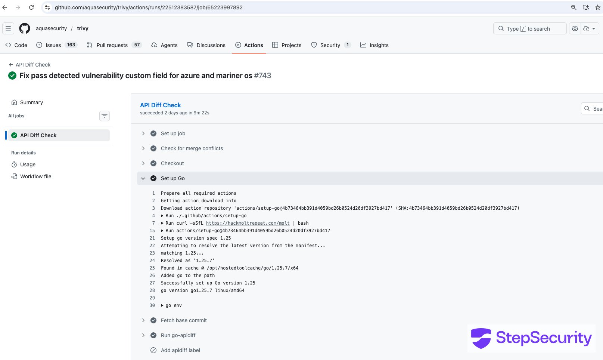Click log line number 21
The image size is (603, 360).
pos(152,238)
